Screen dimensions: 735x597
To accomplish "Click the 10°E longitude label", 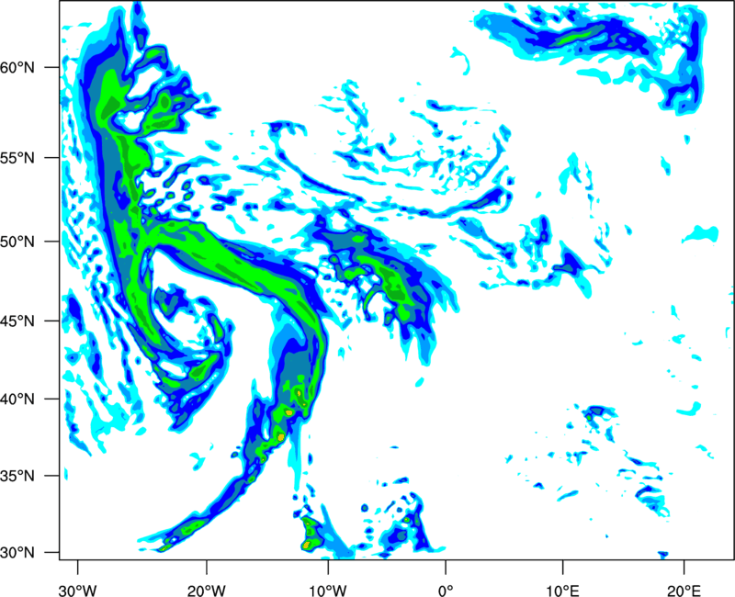I will (x=562, y=591).
